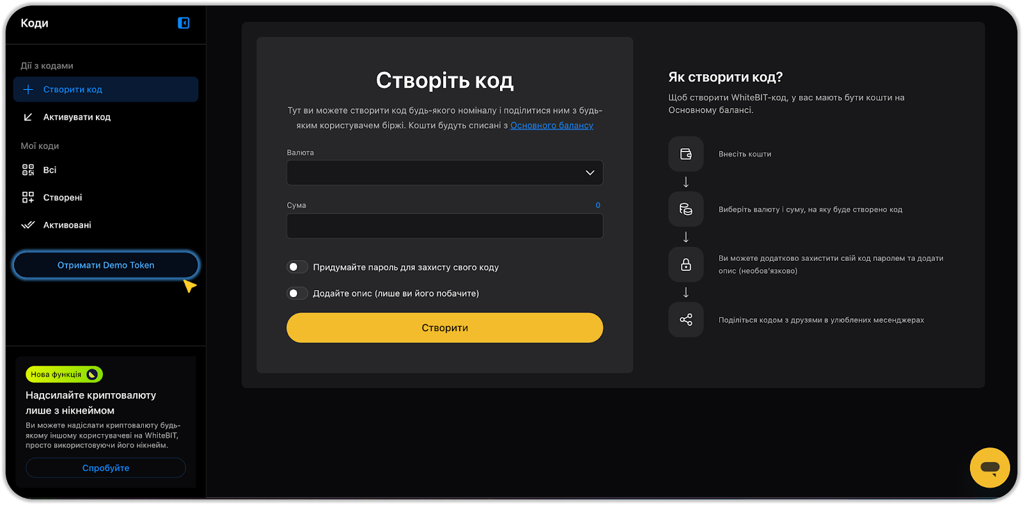Screen dimensions: 1023x505
Task: Select Створені in Мої коди section
Action: [x=63, y=198]
